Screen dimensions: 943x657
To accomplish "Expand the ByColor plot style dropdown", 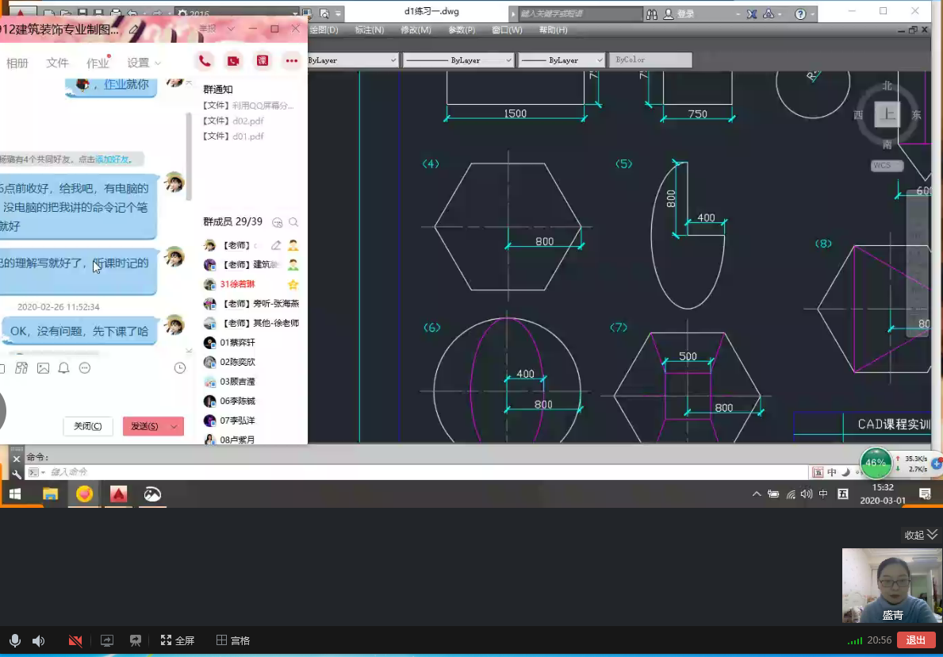I will [650, 60].
